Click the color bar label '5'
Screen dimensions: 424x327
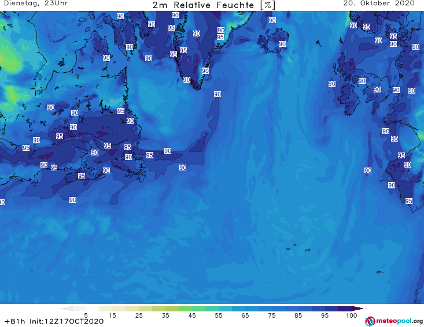click(86, 315)
